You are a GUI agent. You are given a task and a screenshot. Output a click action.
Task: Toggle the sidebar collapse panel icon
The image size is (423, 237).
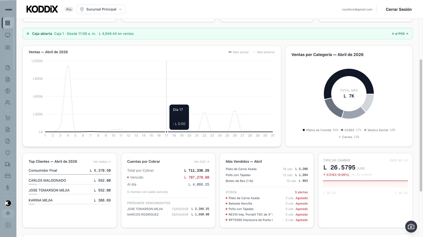click(x=8, y=225)
